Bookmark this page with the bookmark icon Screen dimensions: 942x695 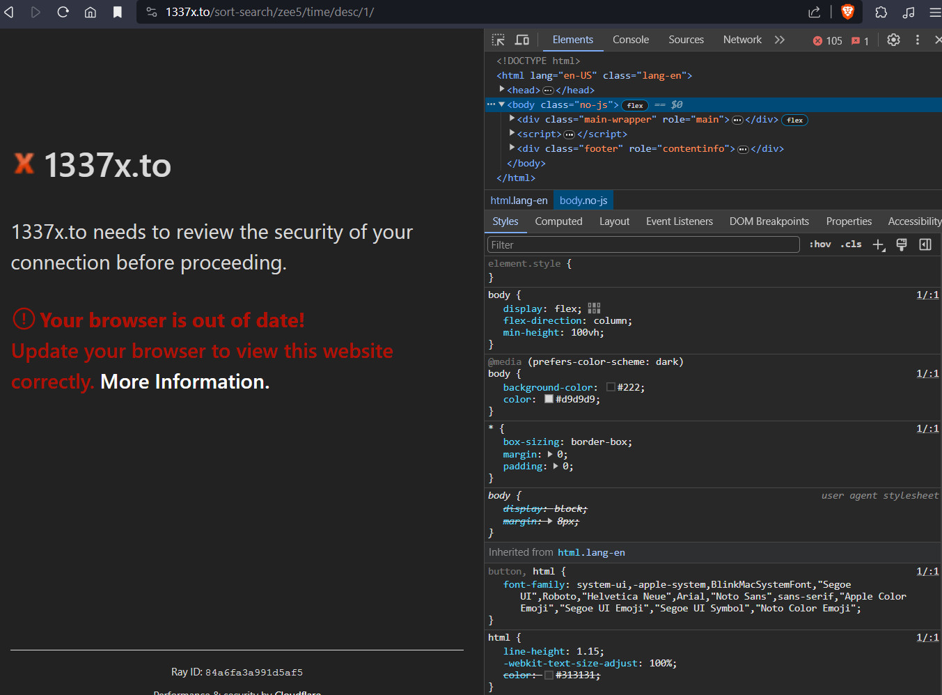pyautogui.click(x=118, y=12)
